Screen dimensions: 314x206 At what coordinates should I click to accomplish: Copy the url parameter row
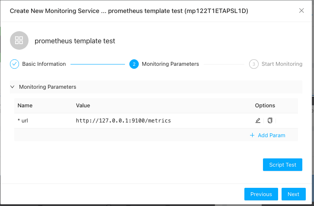[270, 121]
